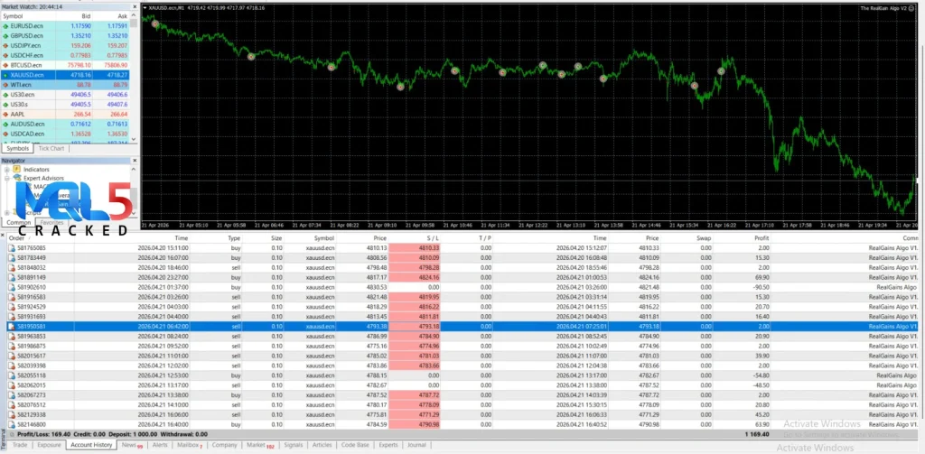Sort history by the Type column header
The image size is (925, 454).
point(218,238)
